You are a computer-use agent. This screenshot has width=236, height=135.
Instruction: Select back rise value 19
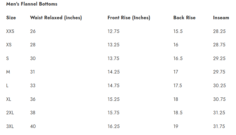pos(176,127)
